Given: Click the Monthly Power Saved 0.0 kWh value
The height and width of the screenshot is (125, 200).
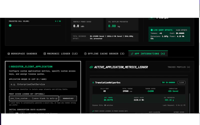Looking at the screenshot, I should (x=79, y=26).
